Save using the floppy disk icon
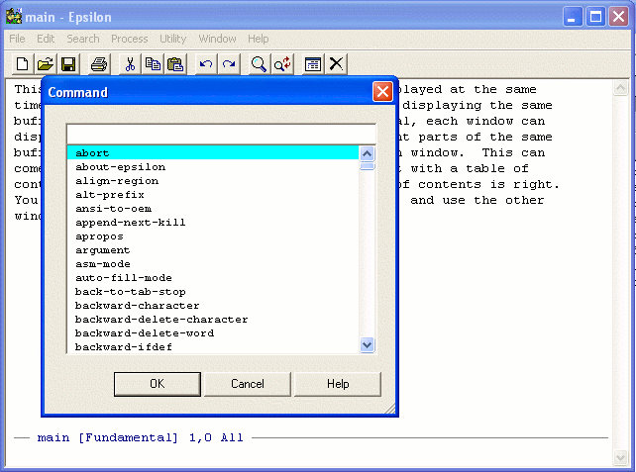 (x=68, y=64)
